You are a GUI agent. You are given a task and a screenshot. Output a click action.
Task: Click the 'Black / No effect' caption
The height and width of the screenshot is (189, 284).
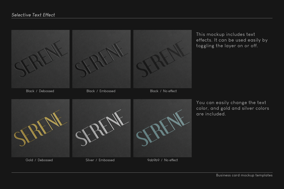pyautogui.click(x=163, y=91)
